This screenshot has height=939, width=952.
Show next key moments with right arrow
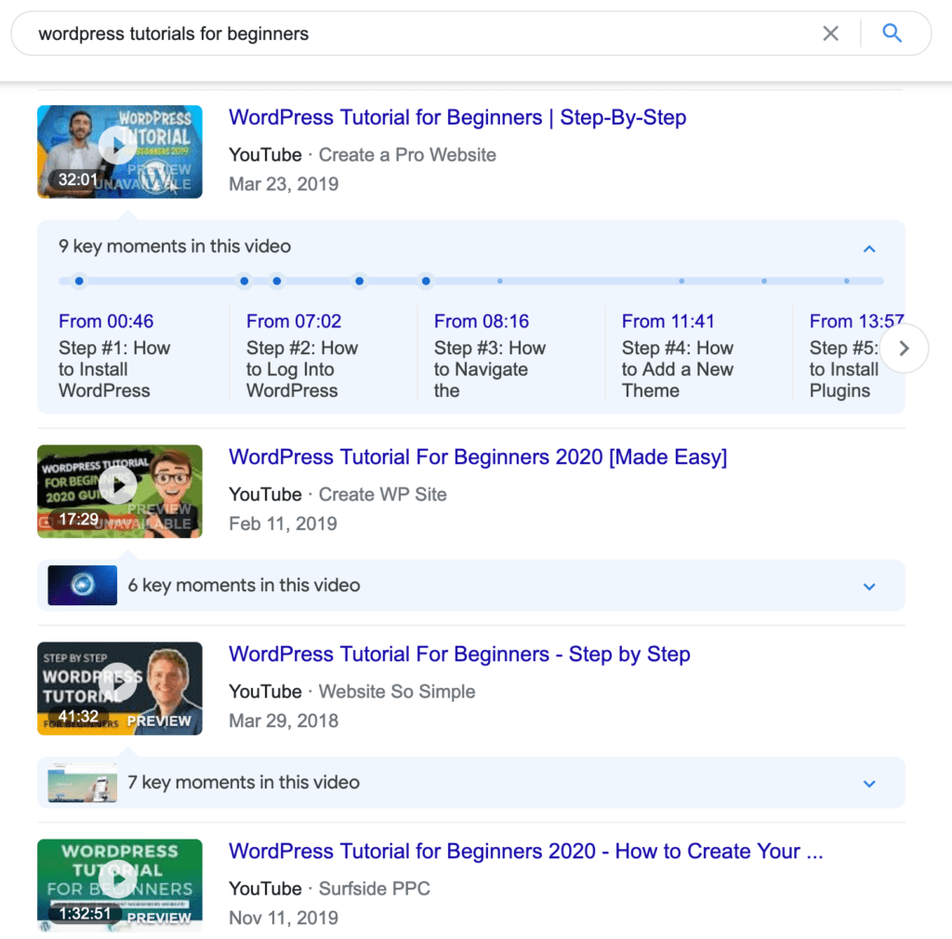(x=904, y=349)
